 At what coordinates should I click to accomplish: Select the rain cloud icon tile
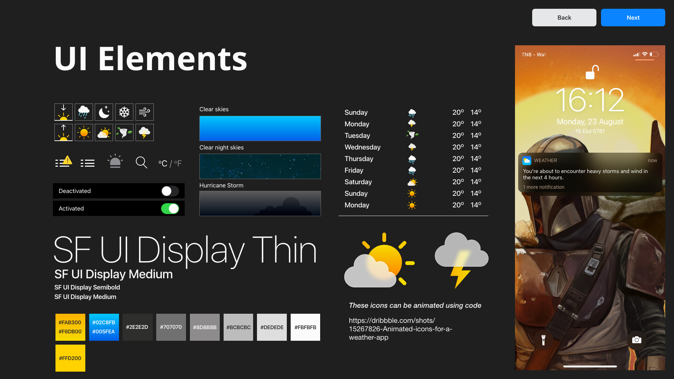(84, 112)
